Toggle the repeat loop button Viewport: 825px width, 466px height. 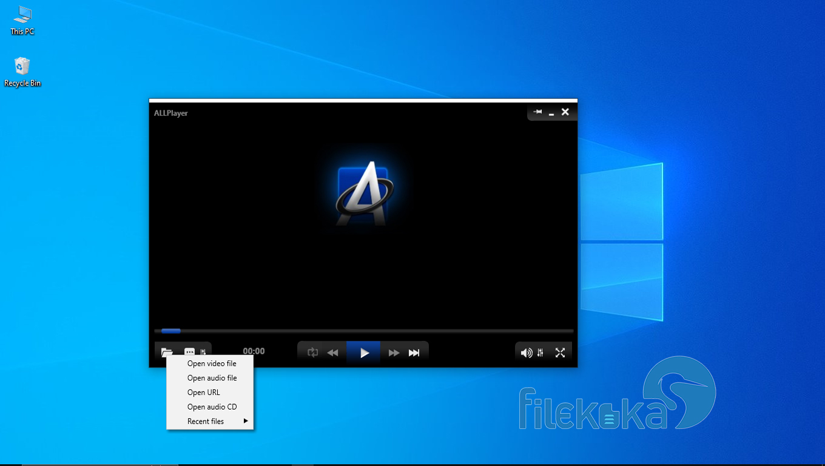[313, 353]
